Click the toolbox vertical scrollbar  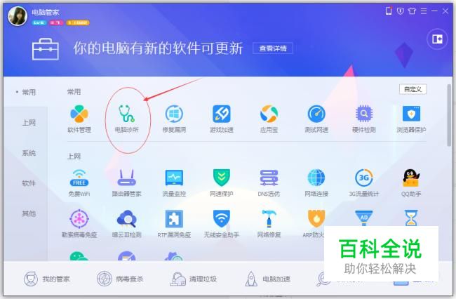[449, 116]
